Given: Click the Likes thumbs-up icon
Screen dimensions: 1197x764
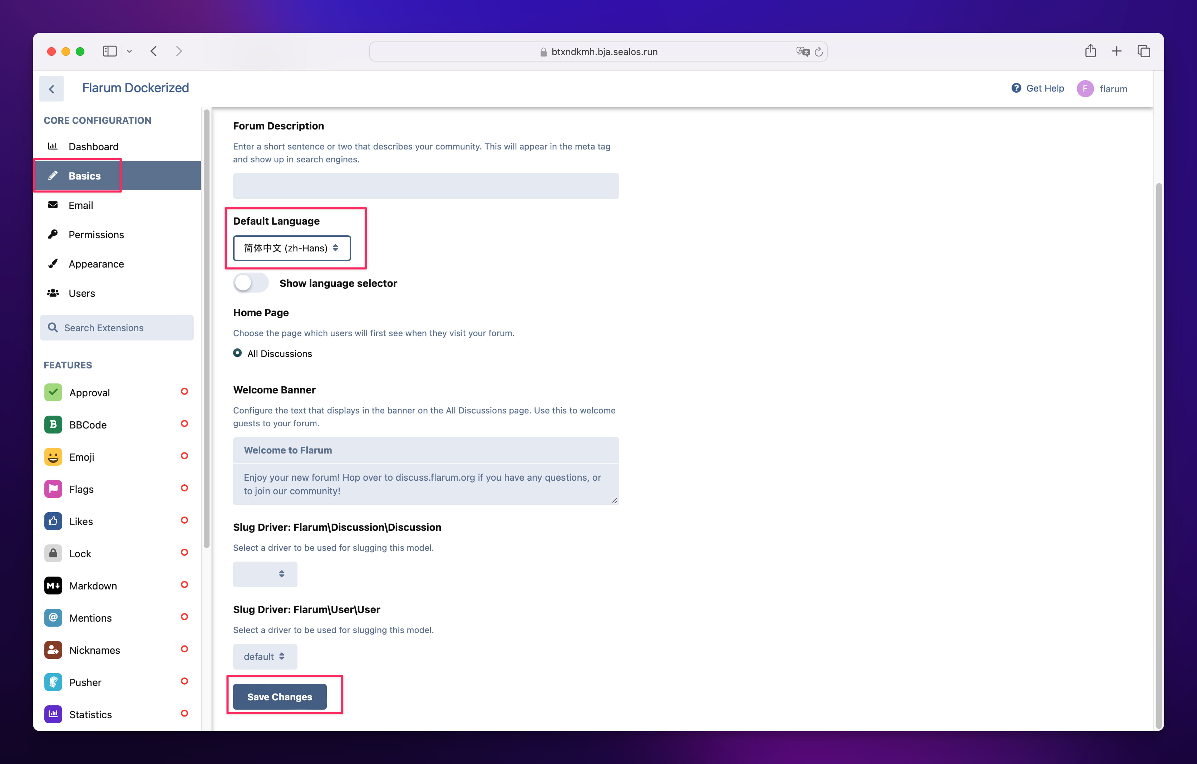Looking at the screenshot, I should tap(53, 521).
